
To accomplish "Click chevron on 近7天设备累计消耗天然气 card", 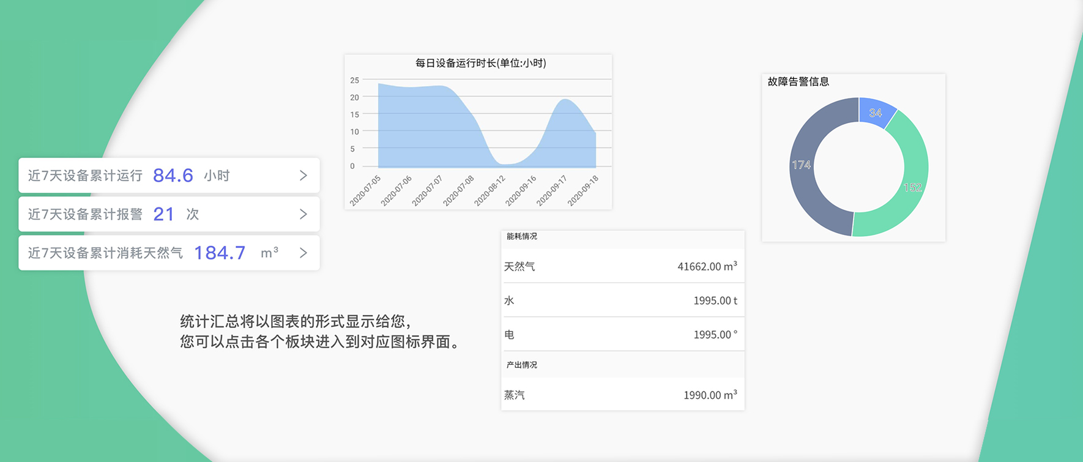I will click(303, 253).
